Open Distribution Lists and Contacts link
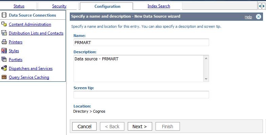 tap(36, 33)
